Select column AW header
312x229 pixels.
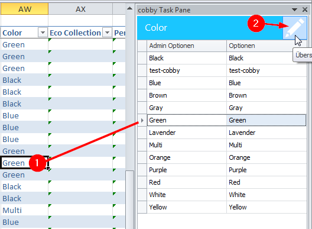(24, 9)
